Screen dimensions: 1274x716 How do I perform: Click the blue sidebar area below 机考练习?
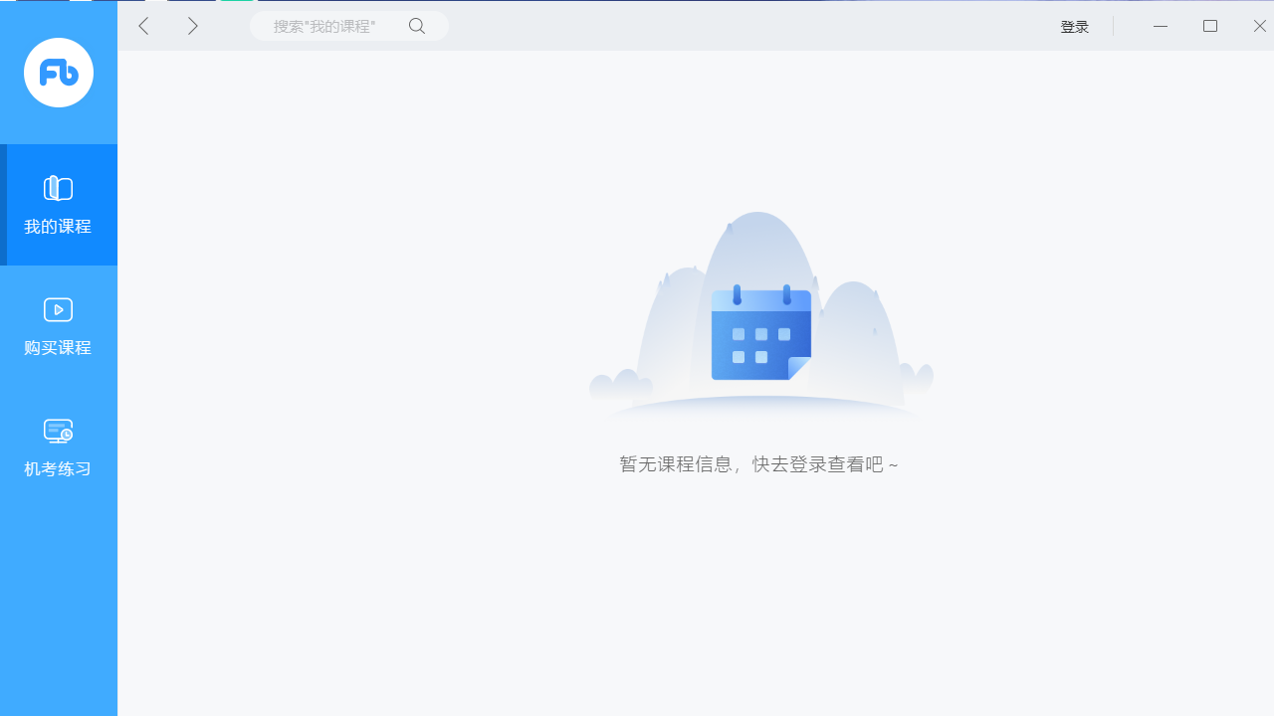coord(58,597)
